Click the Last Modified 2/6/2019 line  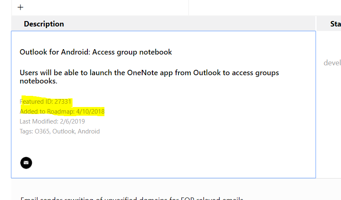[52, 121]
